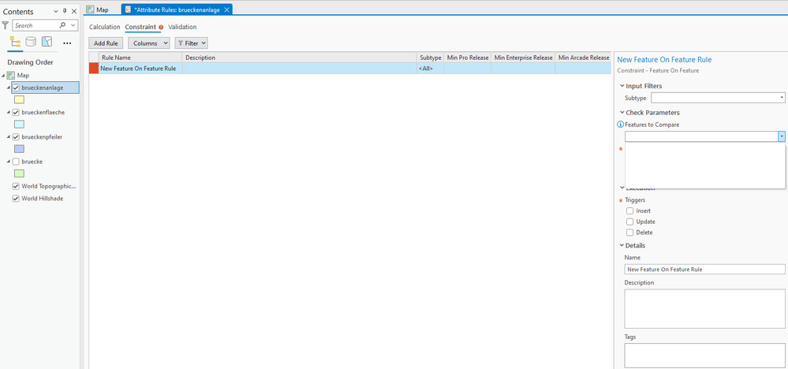Click the Tags text area

(x=704, y=356)
